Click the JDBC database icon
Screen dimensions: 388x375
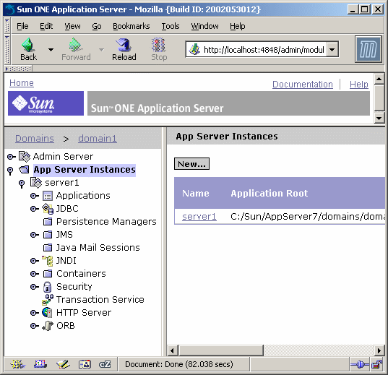[x=48, y=209]
